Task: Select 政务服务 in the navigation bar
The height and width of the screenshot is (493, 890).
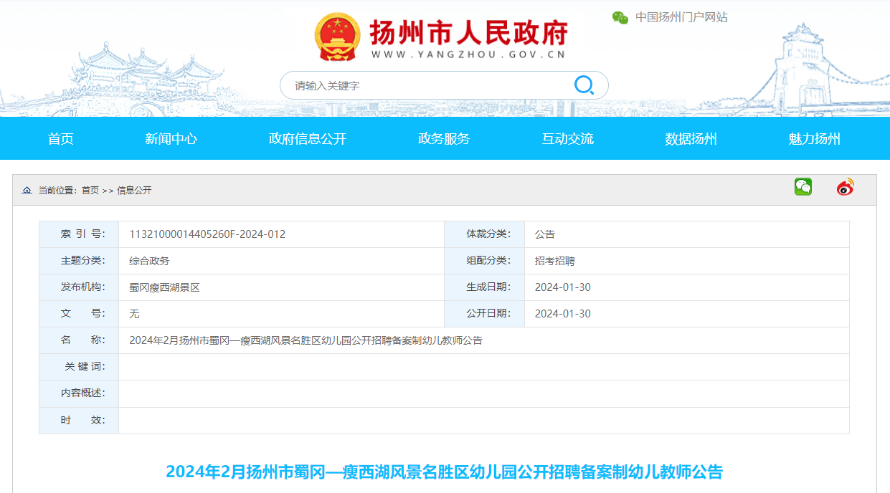Action: coord(444,139)
